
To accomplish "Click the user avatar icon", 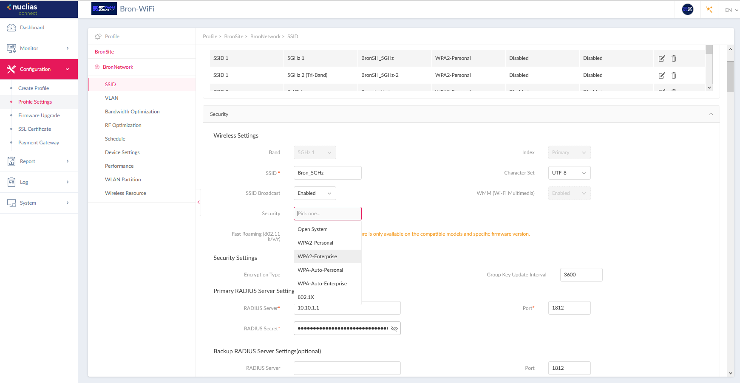I will click(687, 9).
